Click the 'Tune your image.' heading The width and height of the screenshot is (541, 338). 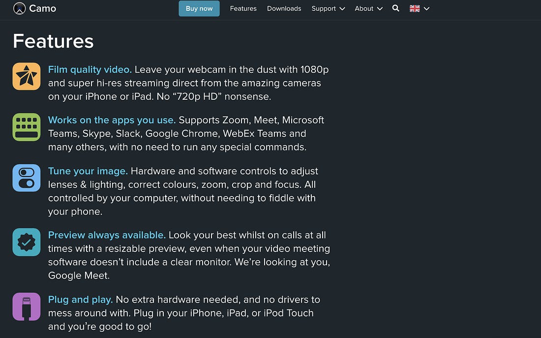click(x=88, y=171)
